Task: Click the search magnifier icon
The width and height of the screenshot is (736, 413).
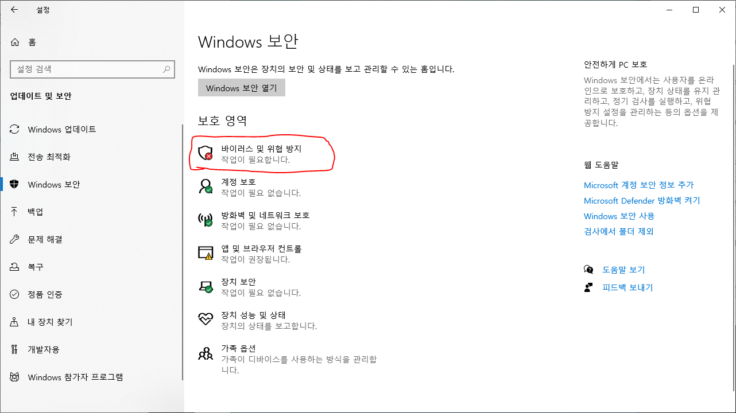Action: [x=166, y=69]
